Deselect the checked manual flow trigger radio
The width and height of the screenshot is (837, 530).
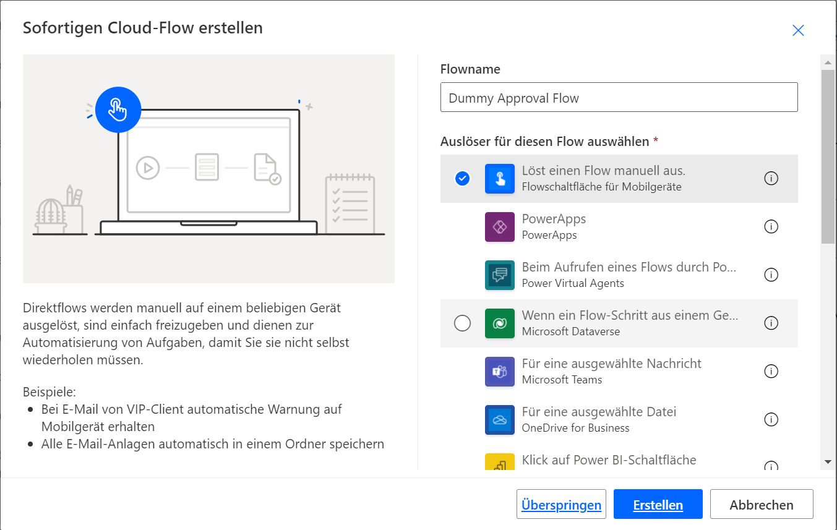point(462,179)
